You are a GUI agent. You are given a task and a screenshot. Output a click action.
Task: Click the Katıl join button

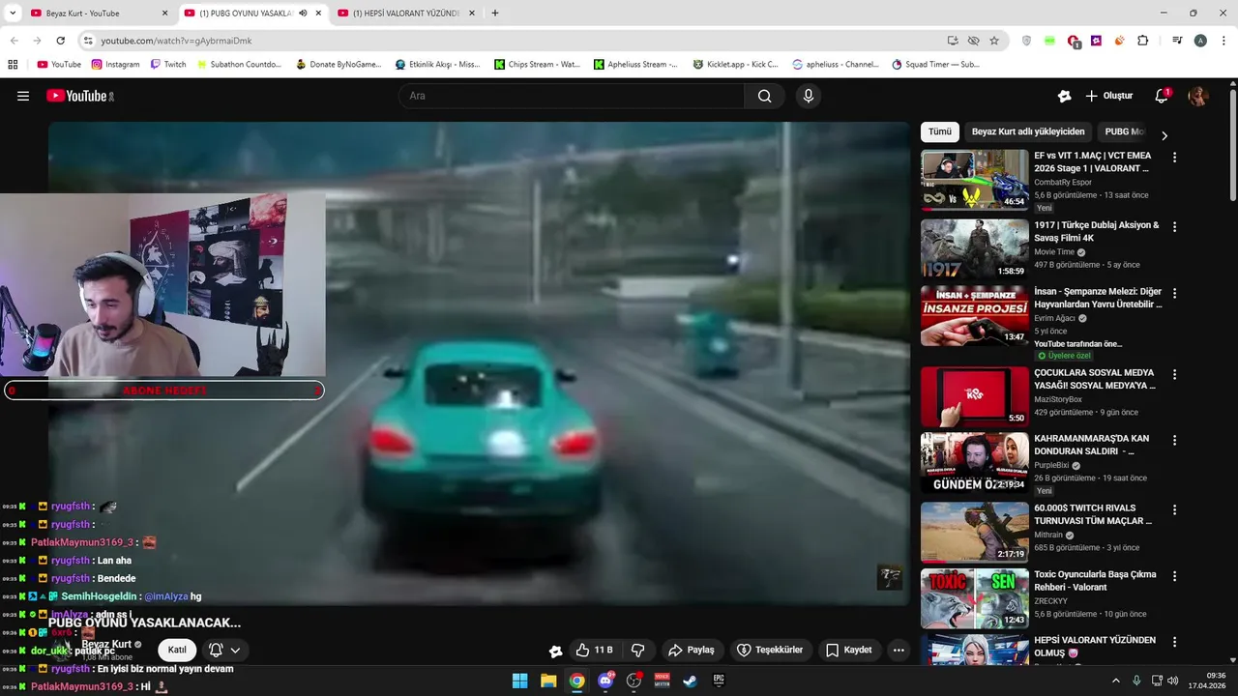point(177,651)
